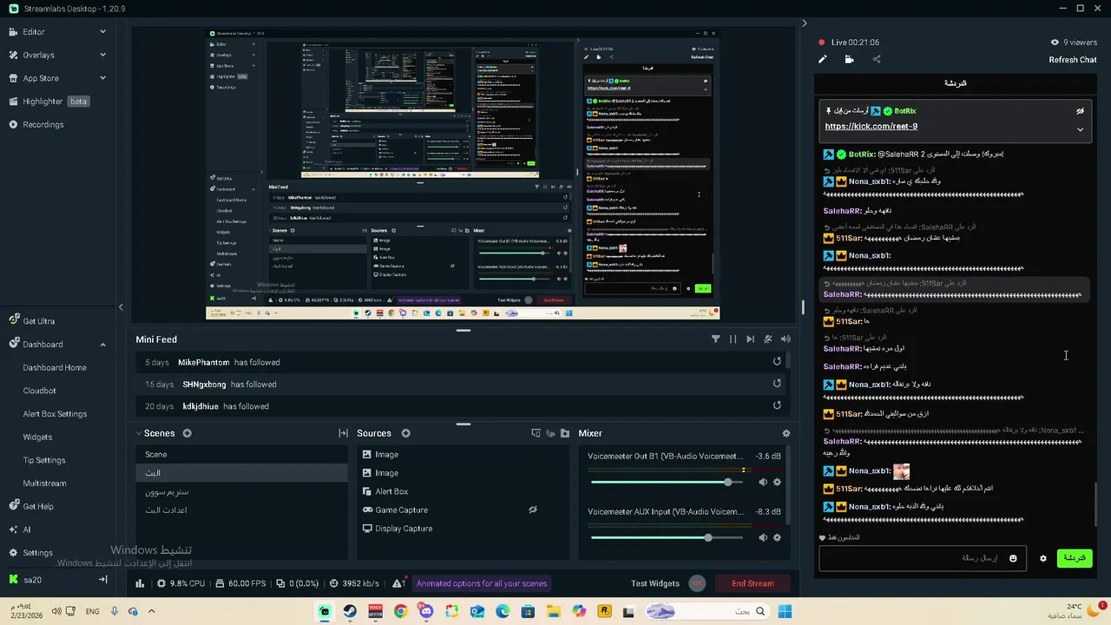Open the AI sidebar item

point(26,530)
